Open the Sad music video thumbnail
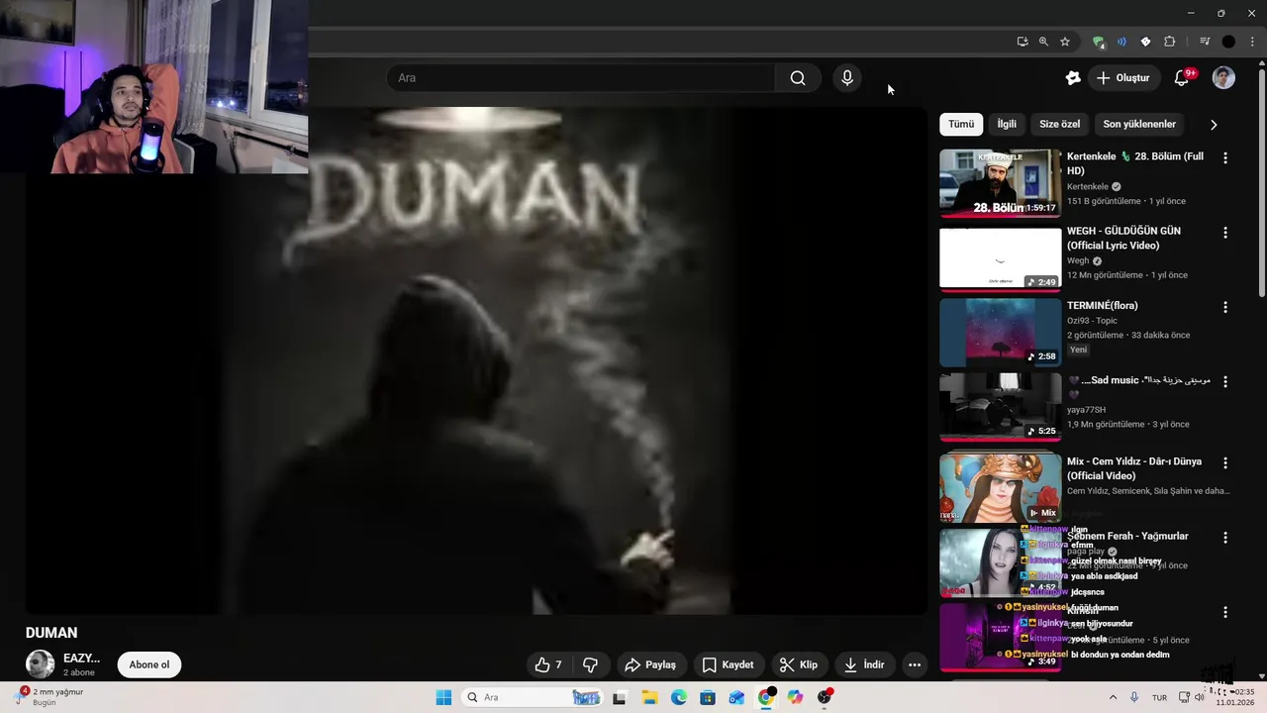 pos(1000,407)
